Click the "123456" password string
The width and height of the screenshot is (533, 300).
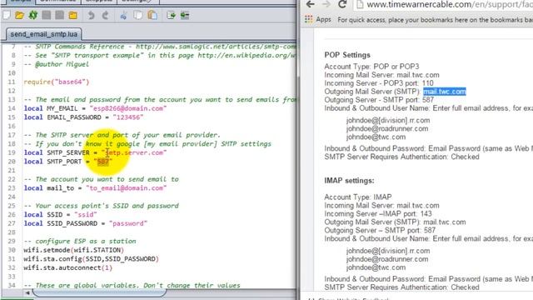[127, 117]
